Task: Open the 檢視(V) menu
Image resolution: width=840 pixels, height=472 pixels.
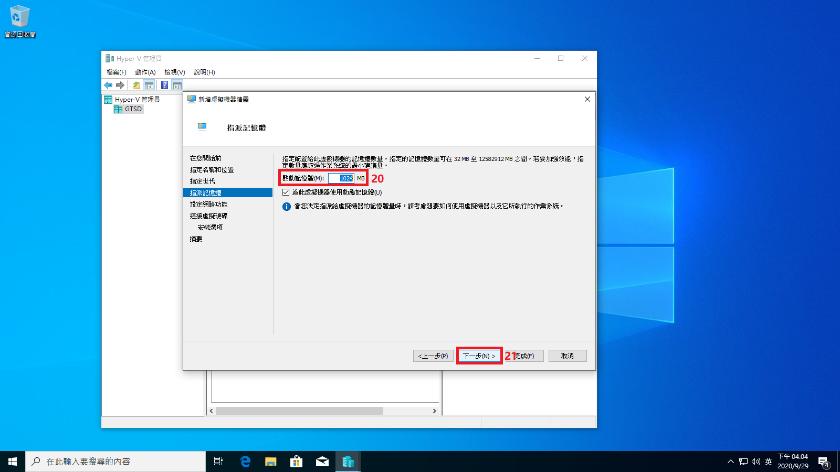Action: click(174, 72)
